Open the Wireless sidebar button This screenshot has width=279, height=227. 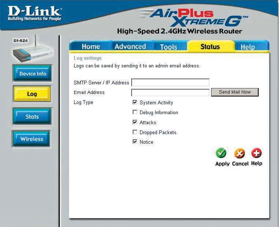pos(31,139)
